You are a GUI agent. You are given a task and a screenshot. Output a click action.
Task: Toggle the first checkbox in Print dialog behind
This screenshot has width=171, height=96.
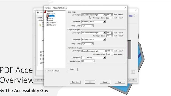tap(41, 52)
